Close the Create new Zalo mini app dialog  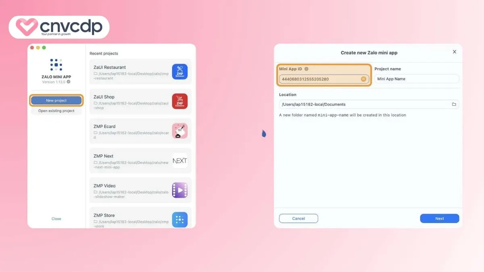tap(455, 52)
